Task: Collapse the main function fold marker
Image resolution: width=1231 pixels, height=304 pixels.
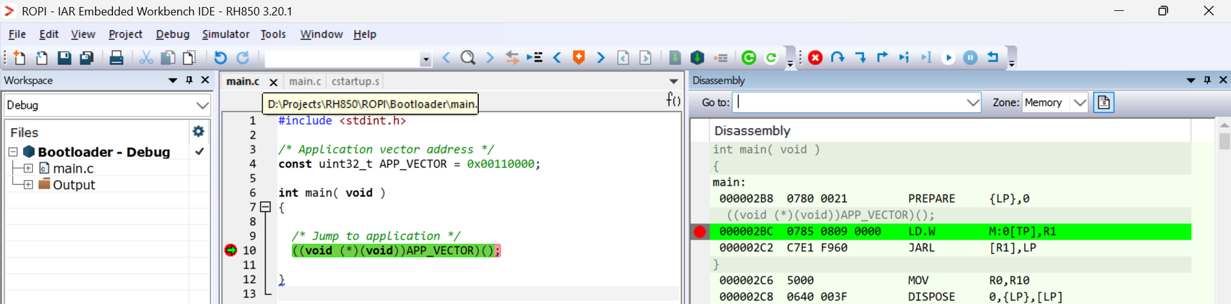Action: (x=265, y=207)
